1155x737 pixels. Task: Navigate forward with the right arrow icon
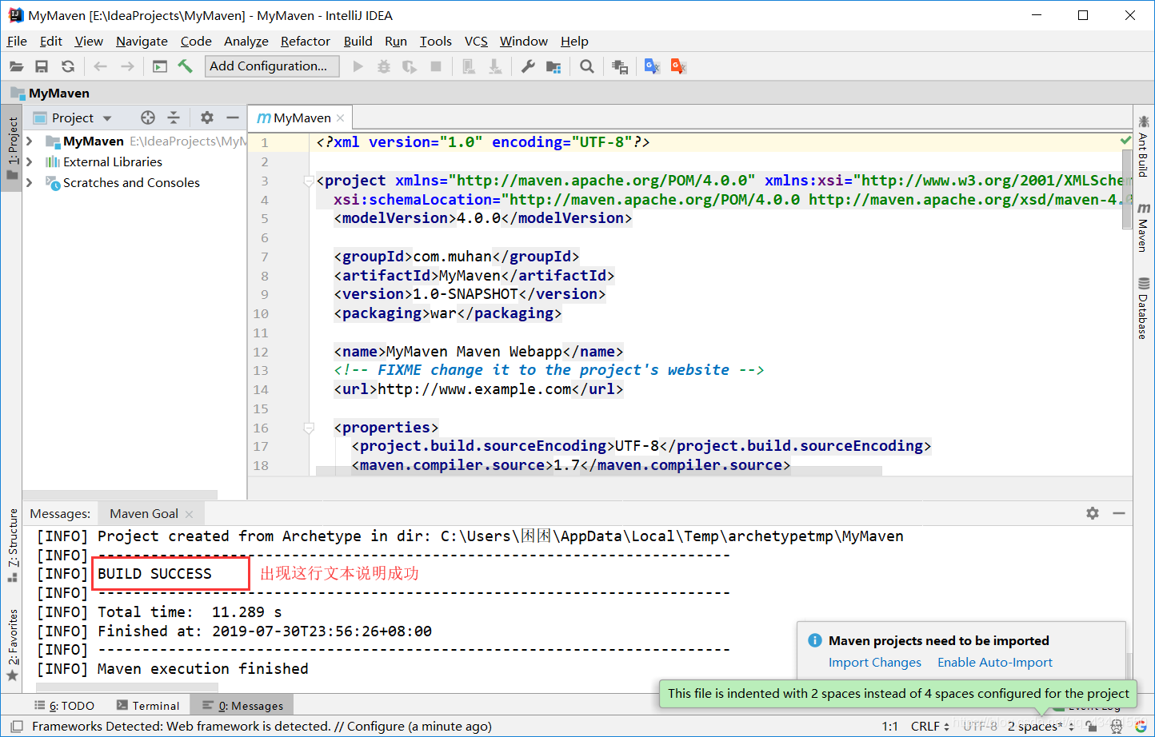127,66
